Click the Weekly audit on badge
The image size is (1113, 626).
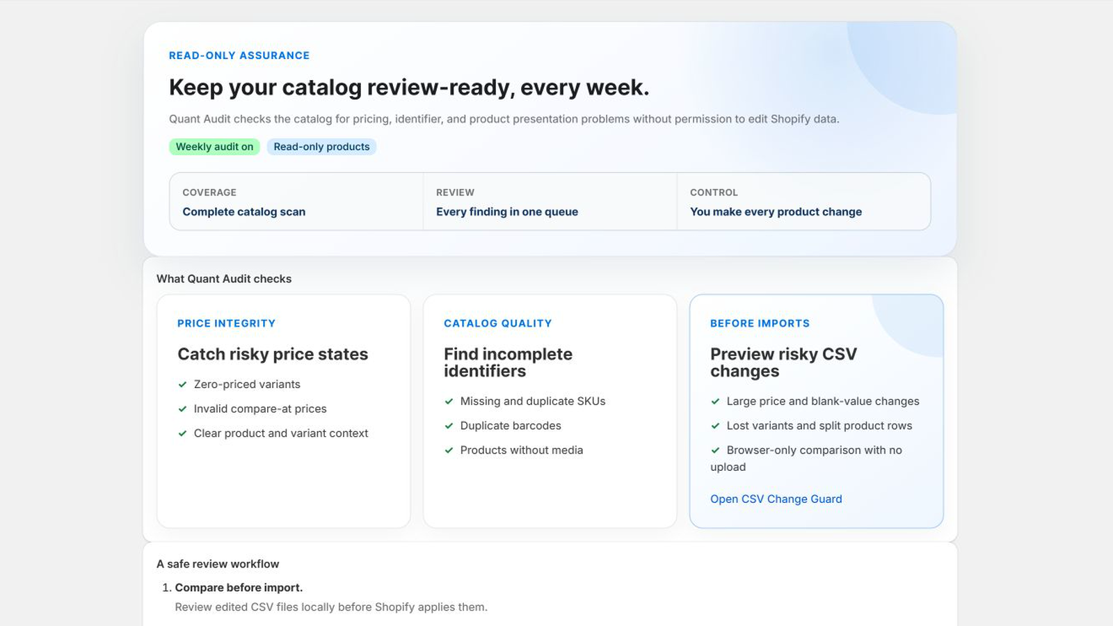214,147
